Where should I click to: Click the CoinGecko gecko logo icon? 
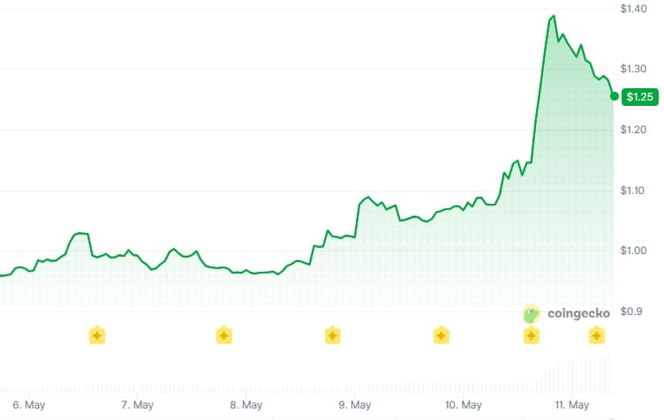click(x=532, y=314)
